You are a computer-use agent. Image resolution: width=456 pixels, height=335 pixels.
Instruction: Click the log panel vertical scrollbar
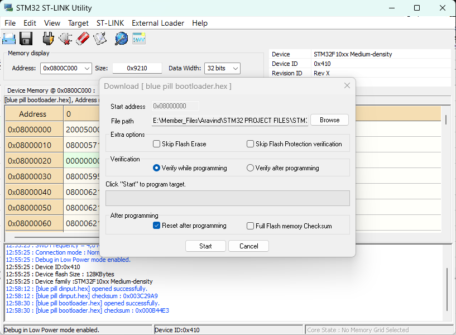[x=447, y=289]
